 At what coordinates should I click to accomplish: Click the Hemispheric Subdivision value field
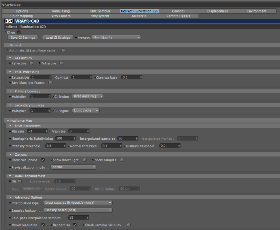(64, 139)
